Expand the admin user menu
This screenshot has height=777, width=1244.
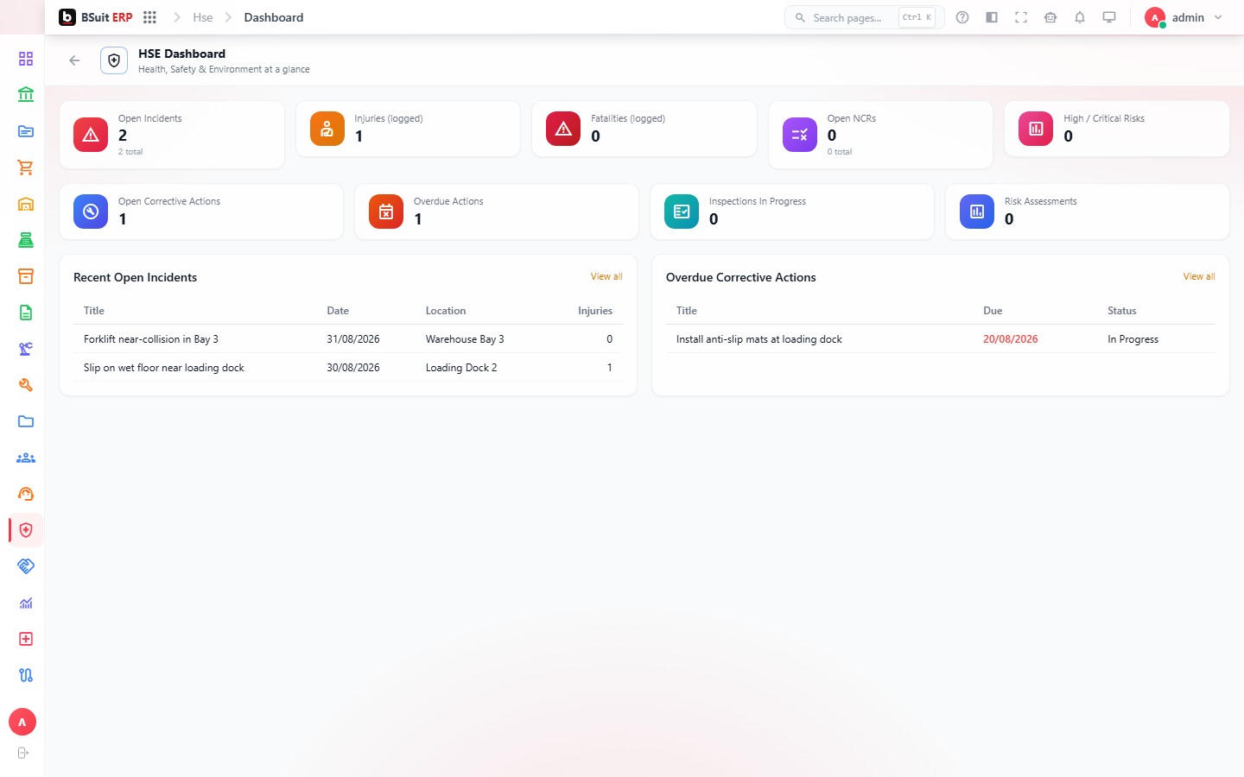pos(1184,17)
